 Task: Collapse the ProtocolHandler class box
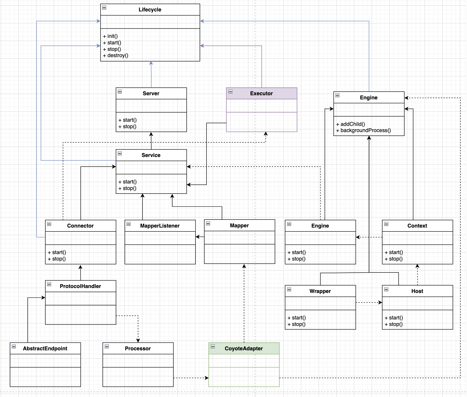[x=49, y=284]
